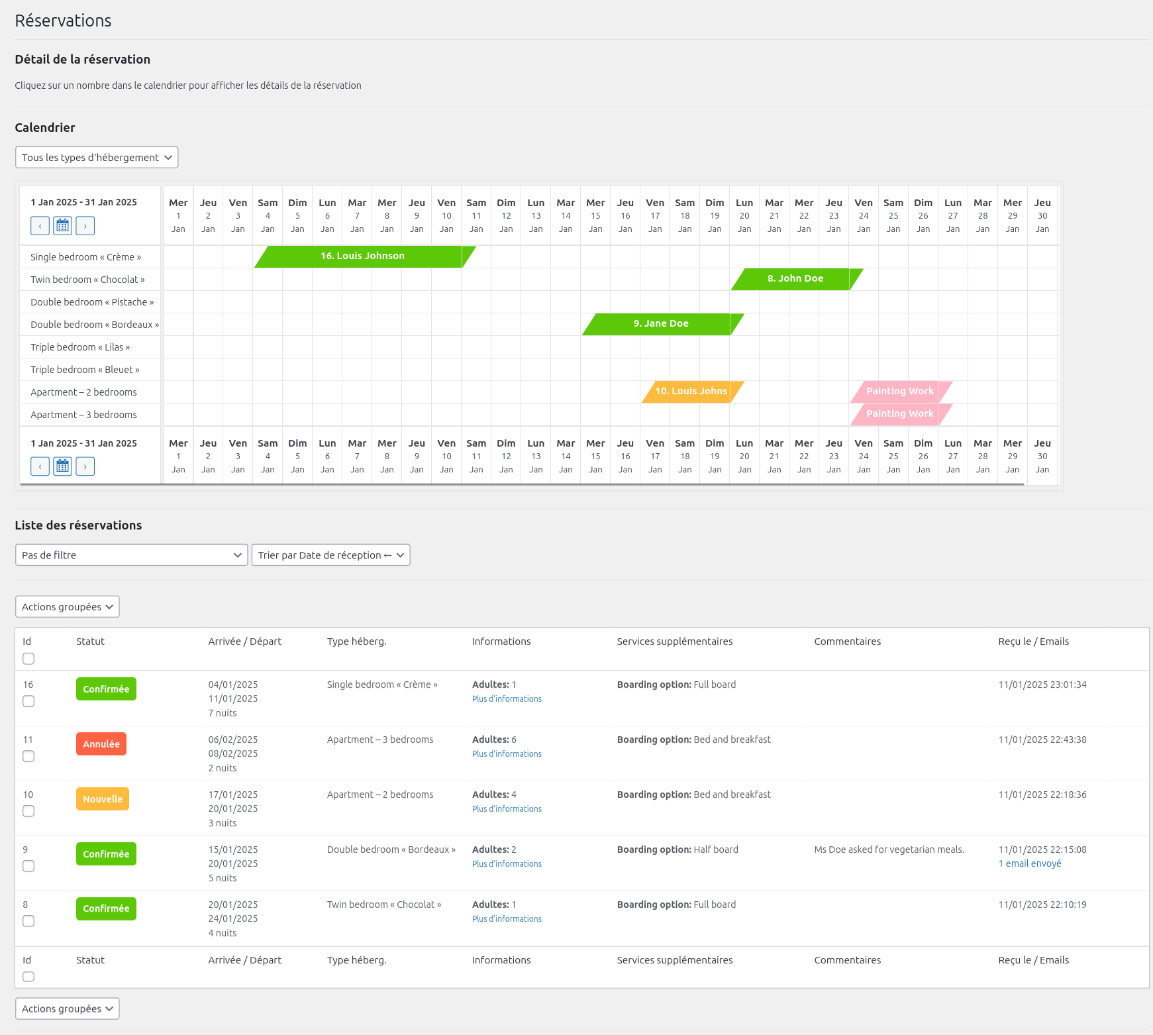Click previous month arrow below calendar
This screenshot has height=1035, width=1153.
[40, 466]
